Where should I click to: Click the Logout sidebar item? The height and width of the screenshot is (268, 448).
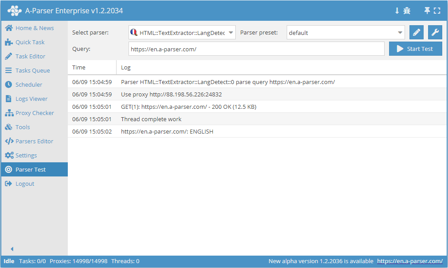coord(24,184)
